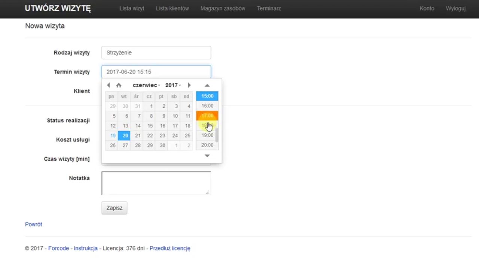
Task: Select day 18 in calendar
Action: click(186, 126)
